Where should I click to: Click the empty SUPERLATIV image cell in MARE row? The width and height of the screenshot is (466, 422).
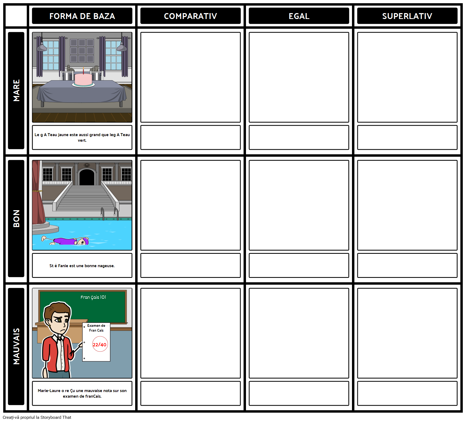[x=407, y=77]
